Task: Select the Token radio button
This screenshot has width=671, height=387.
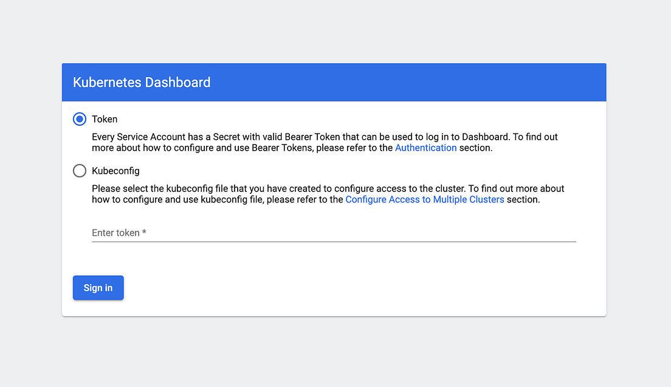Action: pos(80,119)
